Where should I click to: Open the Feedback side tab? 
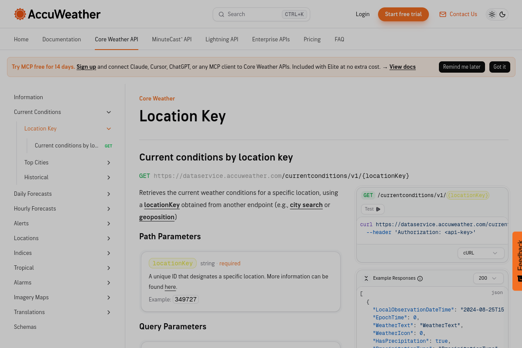coord(517,261)
